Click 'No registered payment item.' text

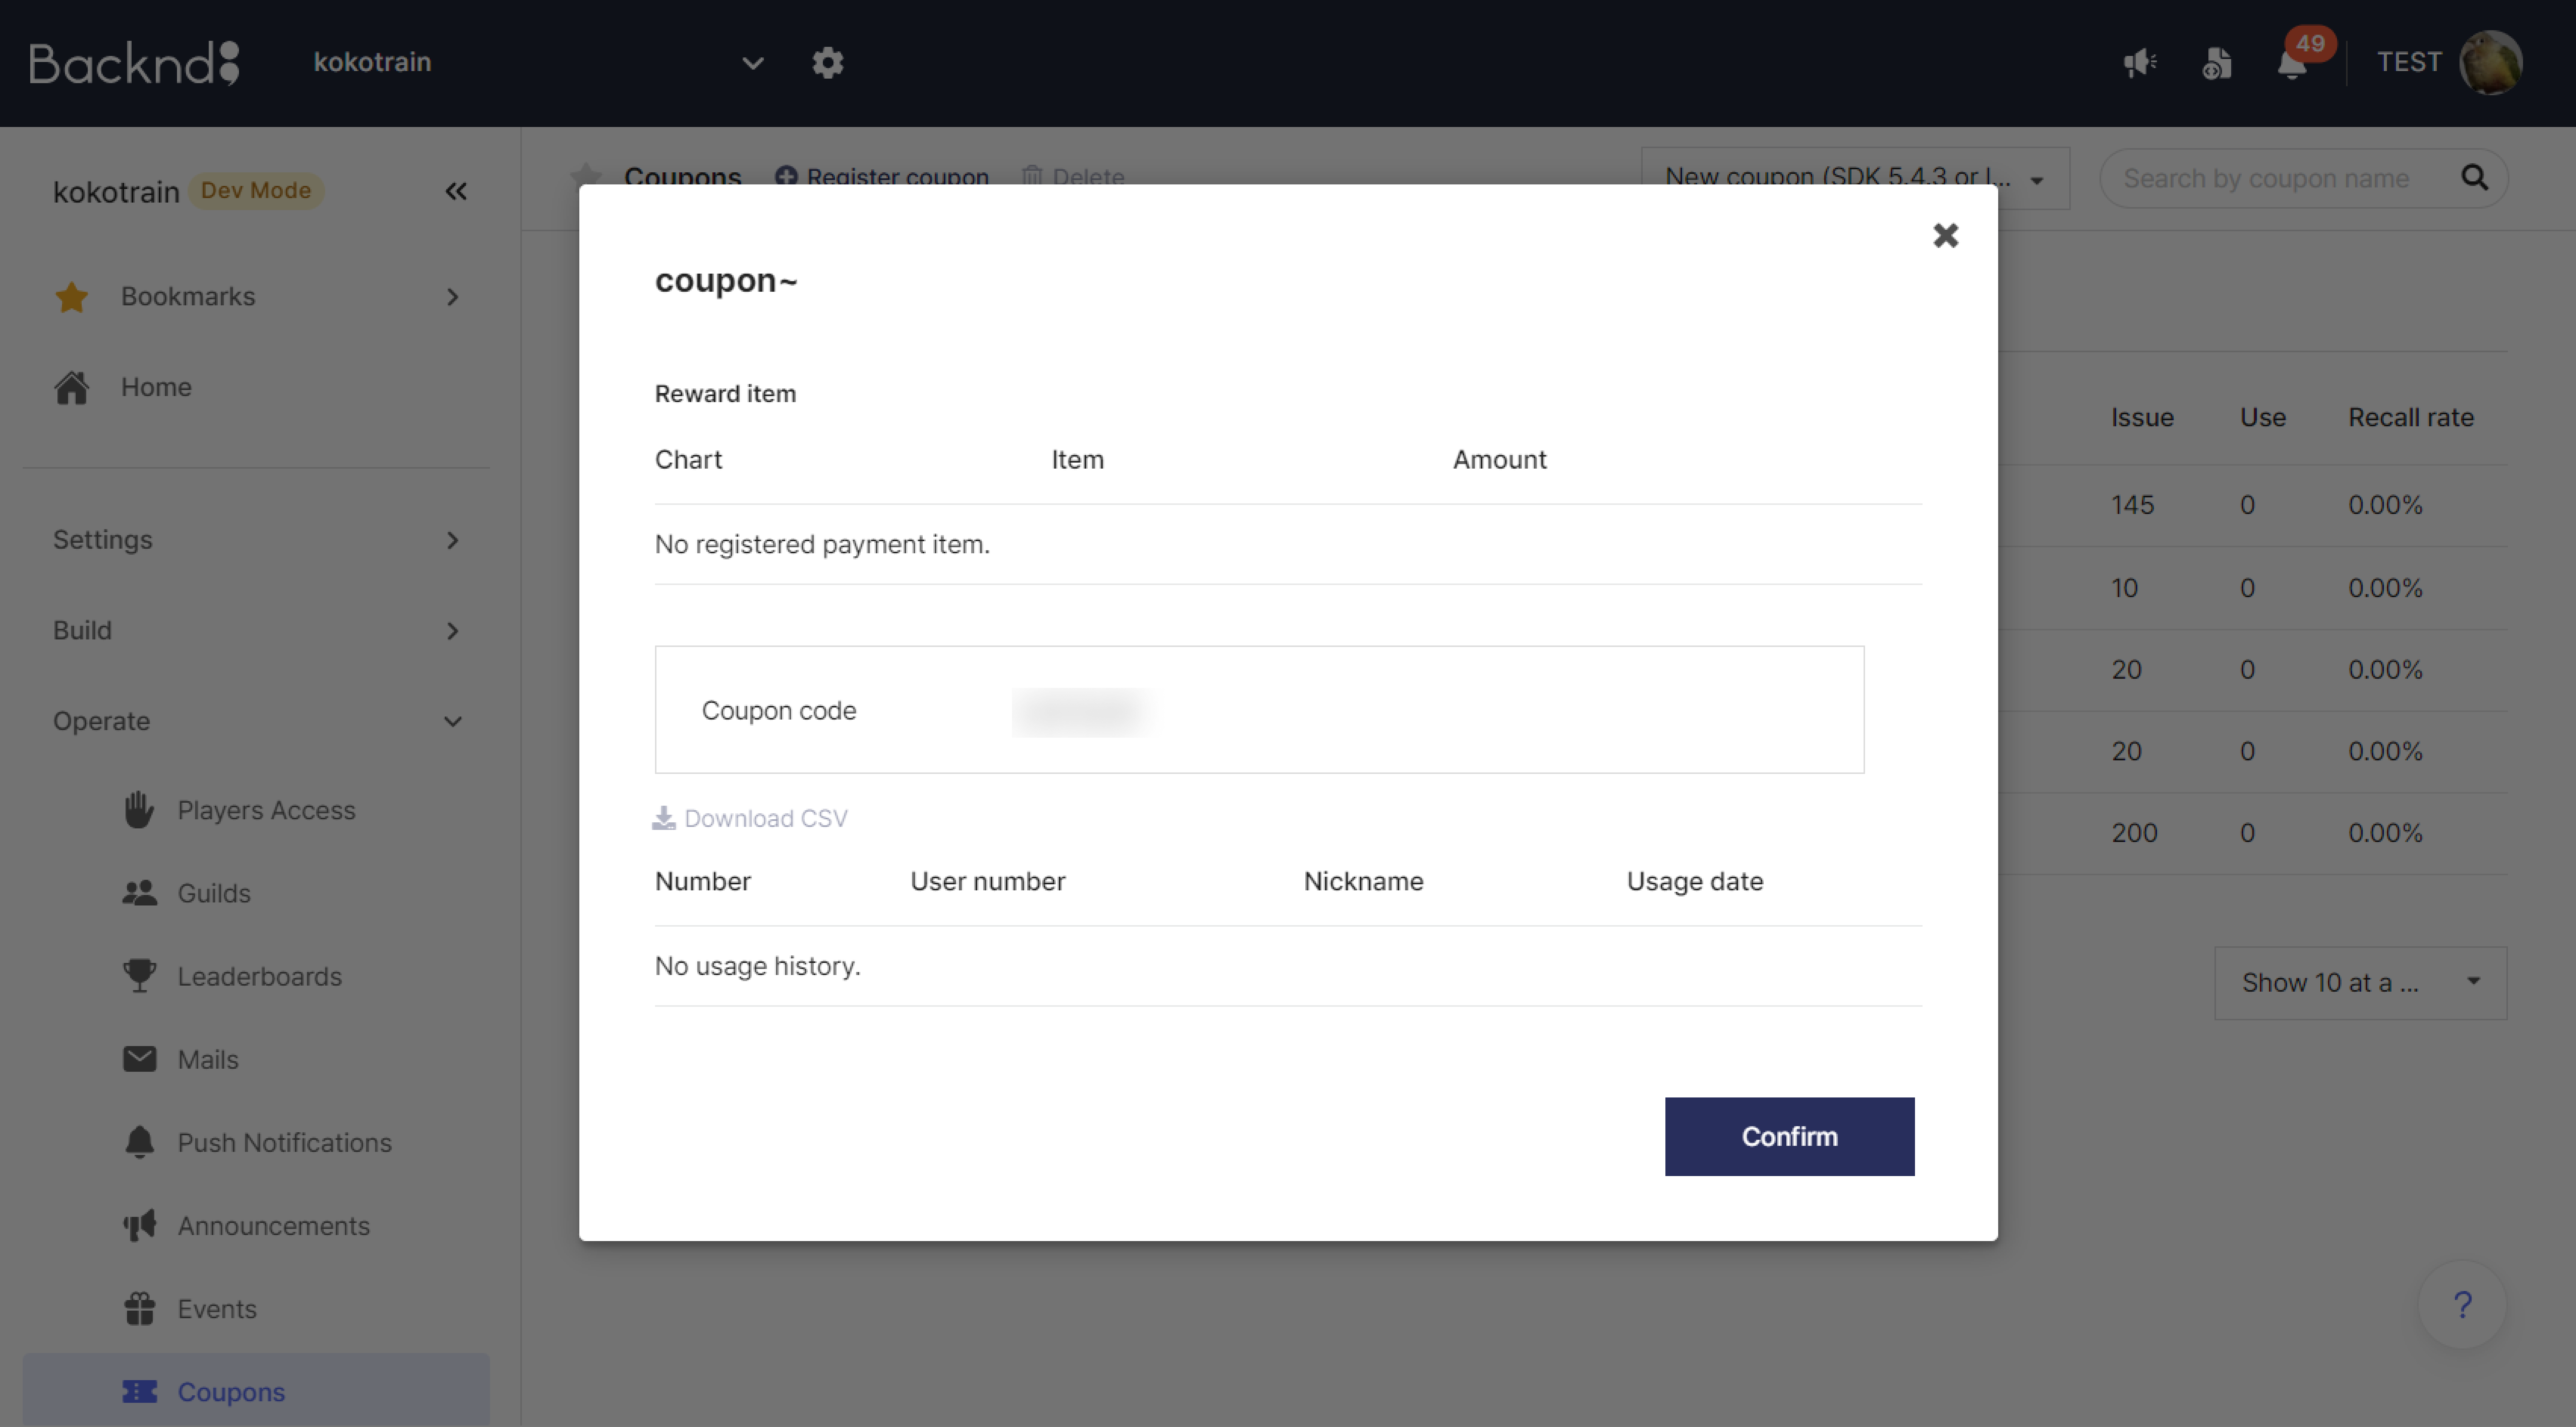pyautogui.click(x=822, y=545)
